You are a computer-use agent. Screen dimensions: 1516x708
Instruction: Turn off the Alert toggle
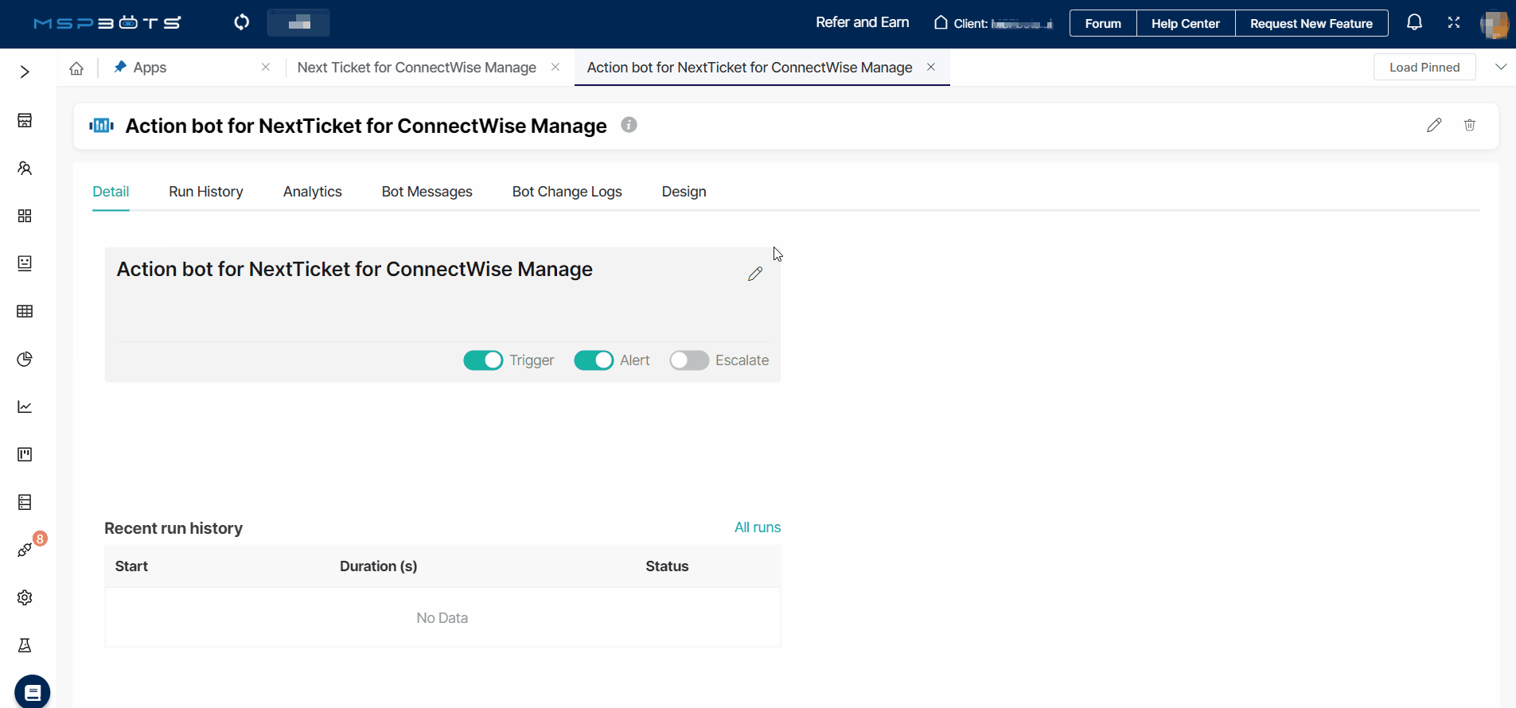[594, 360]
